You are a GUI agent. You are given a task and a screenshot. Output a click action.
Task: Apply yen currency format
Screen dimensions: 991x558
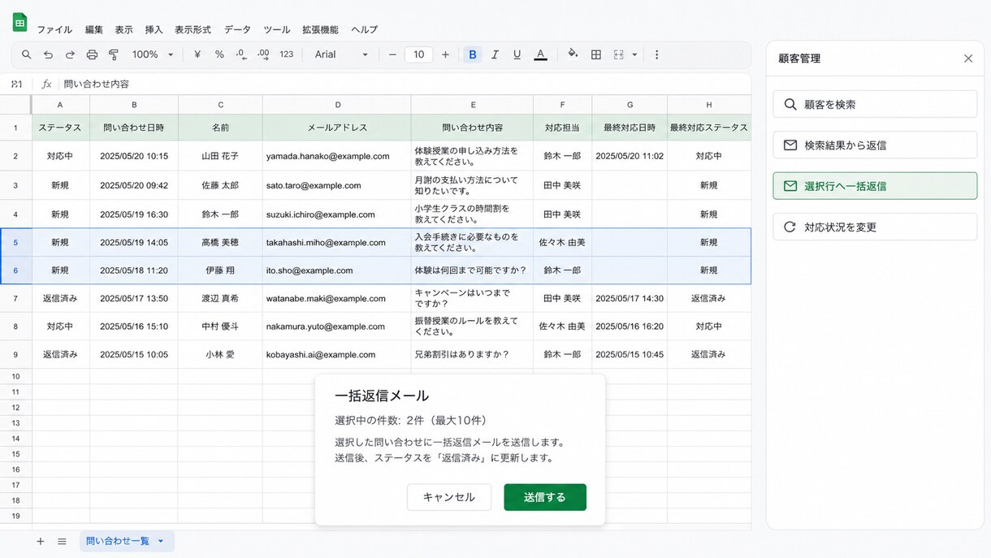click(x=197, y=54)
